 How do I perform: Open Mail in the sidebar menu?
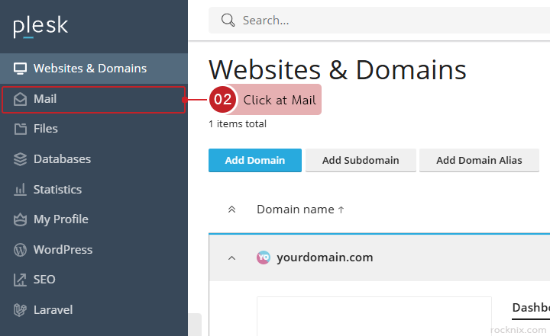tap(46, 99)
